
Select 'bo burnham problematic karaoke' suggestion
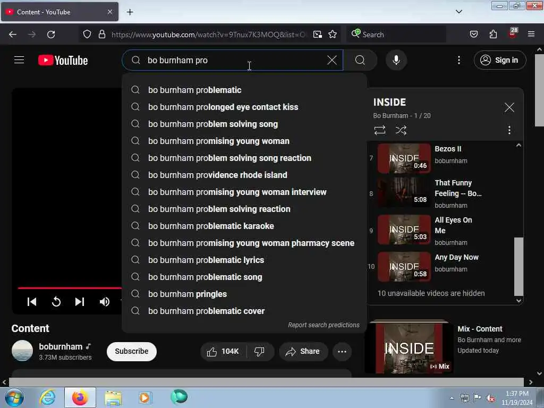pyautogui.click(x=244, y=226)
